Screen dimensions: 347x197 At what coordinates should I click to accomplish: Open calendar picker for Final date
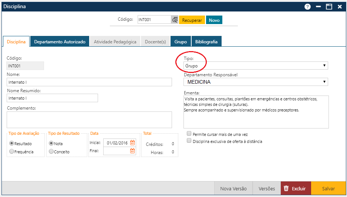coord(132,151)
